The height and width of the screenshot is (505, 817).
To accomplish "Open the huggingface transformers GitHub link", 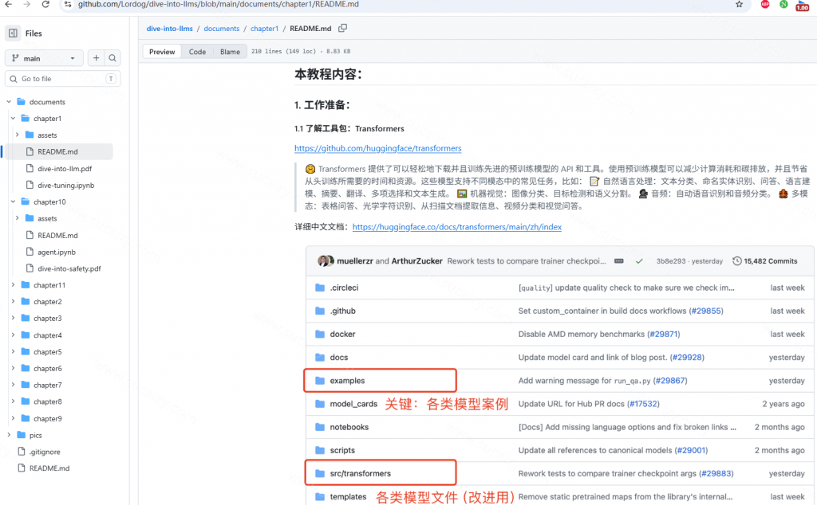I will coord(377,148).
